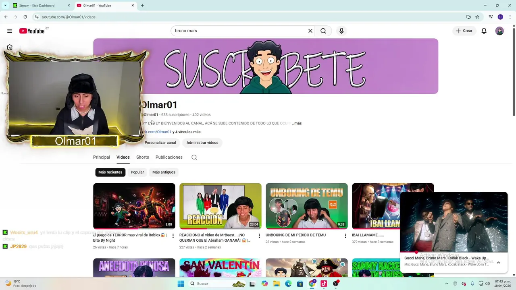Expand channel description with ...más
Screen dimensions: 516x290
click(297, 123)
